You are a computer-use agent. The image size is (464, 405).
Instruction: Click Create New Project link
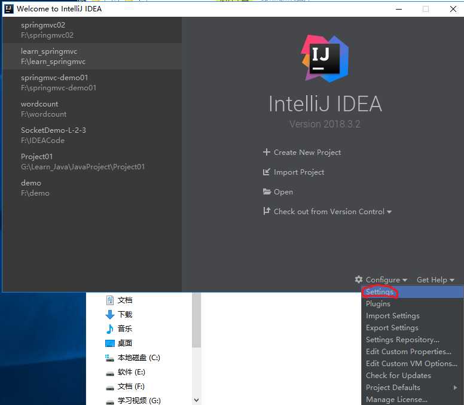(307, 152)
